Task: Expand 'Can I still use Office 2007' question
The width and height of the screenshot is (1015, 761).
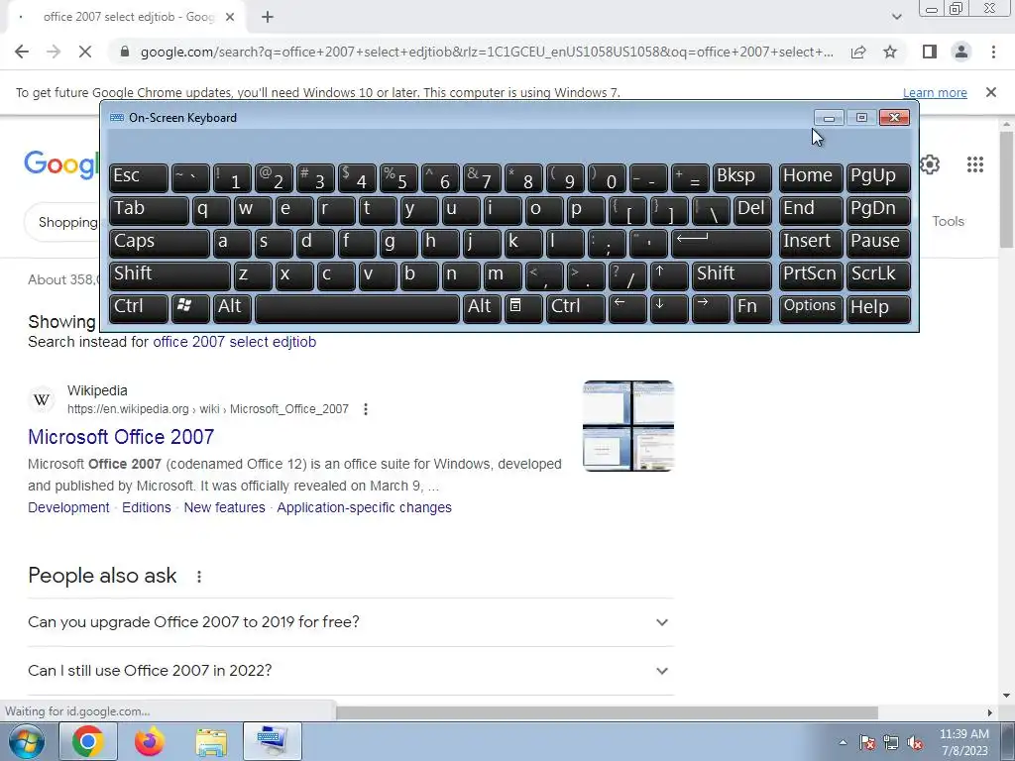Action: point(350,671)
